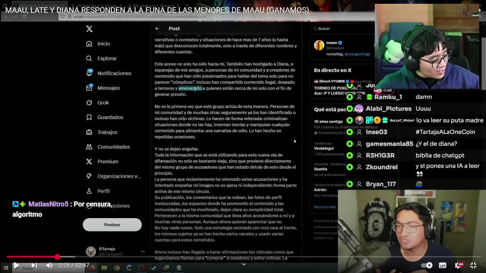Click the X logo in the sidebar
486x273 pixels.
[x=89, y=29]
